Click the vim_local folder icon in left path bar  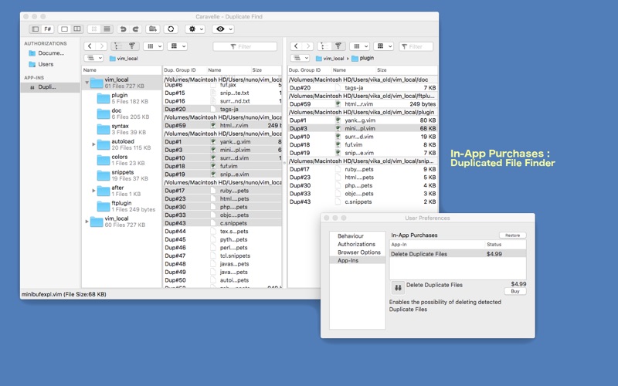pyautogui.click(x=112, y=58)
